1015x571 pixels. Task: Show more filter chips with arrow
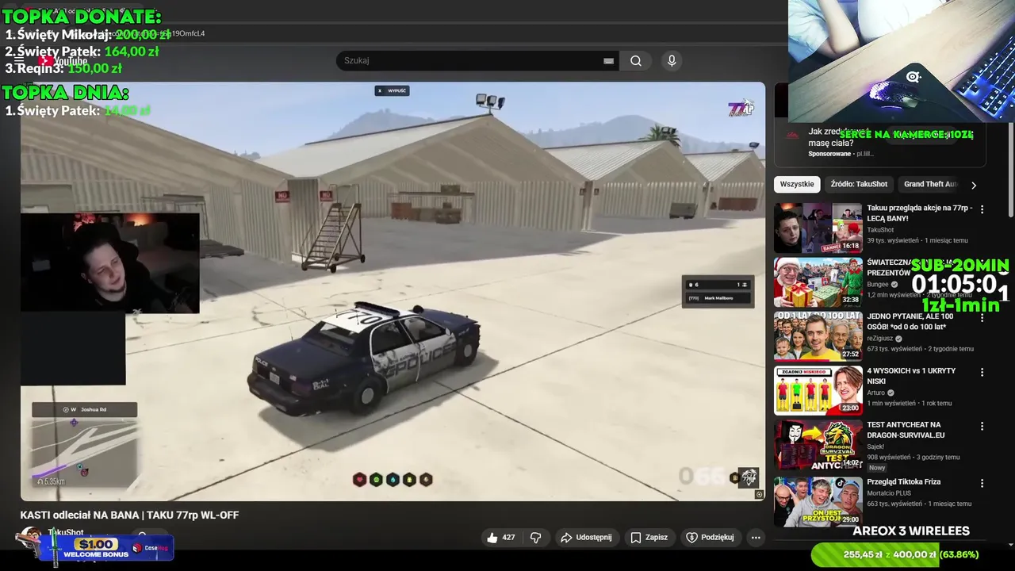point(974,185)
